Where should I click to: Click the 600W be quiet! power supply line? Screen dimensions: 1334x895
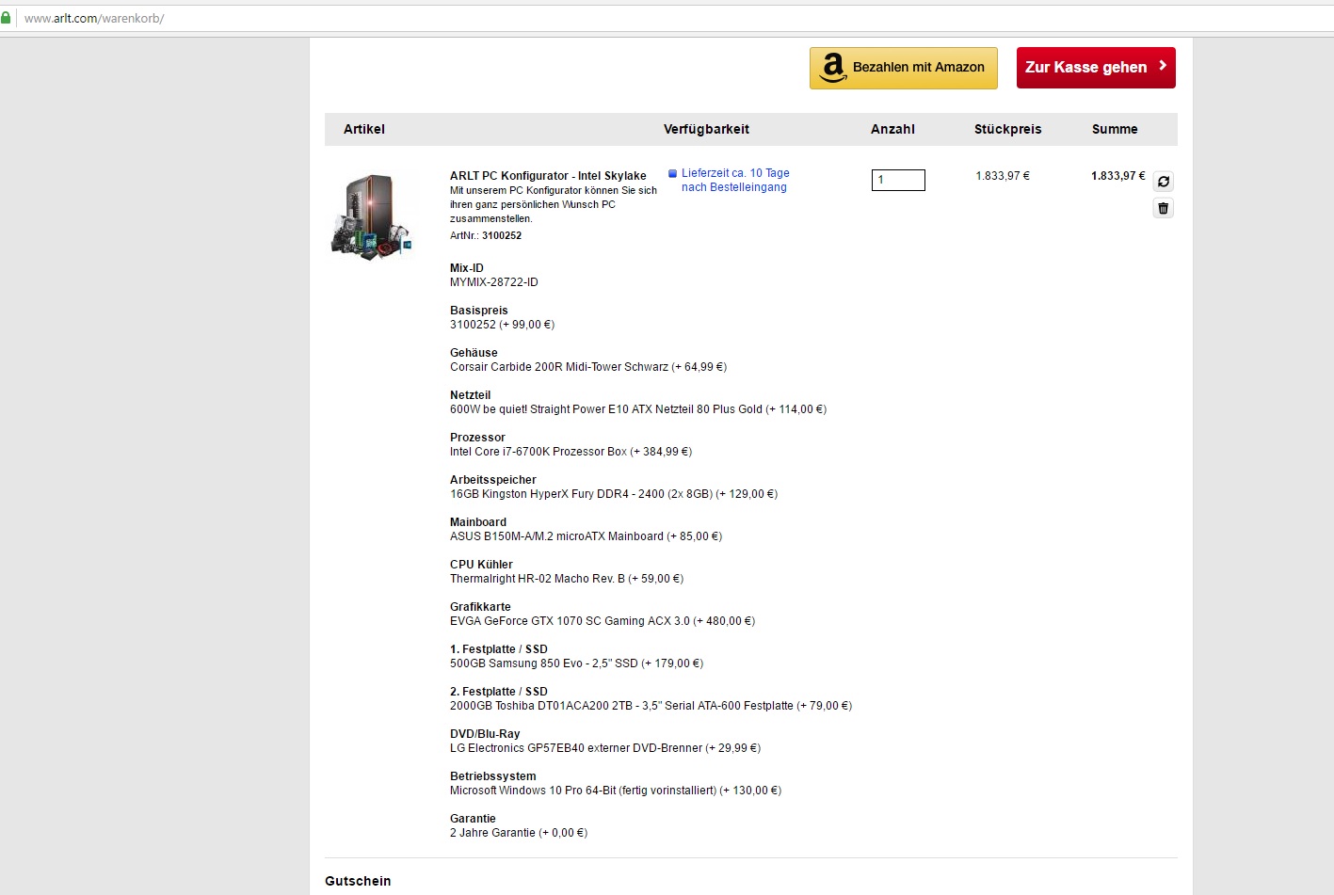[x=638, y=409]
